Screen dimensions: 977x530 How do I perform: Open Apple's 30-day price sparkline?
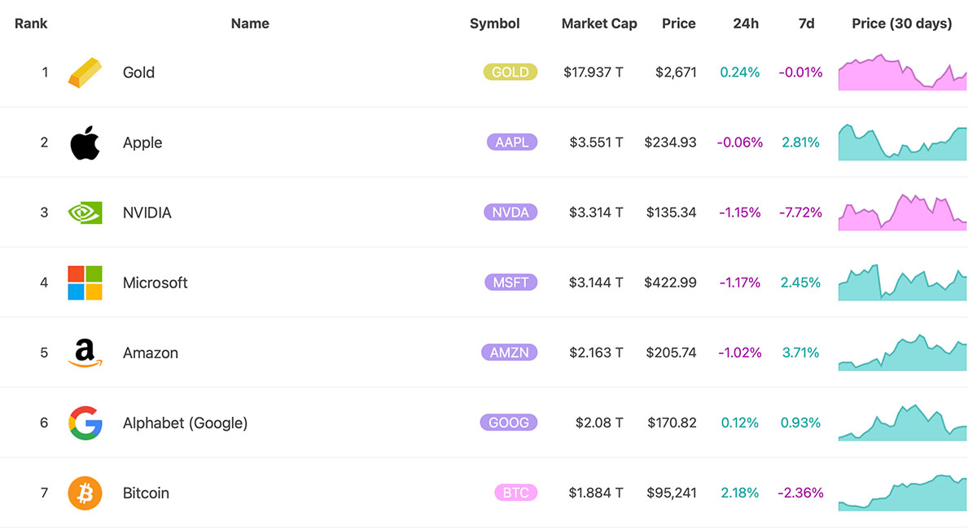coord(903,142)
